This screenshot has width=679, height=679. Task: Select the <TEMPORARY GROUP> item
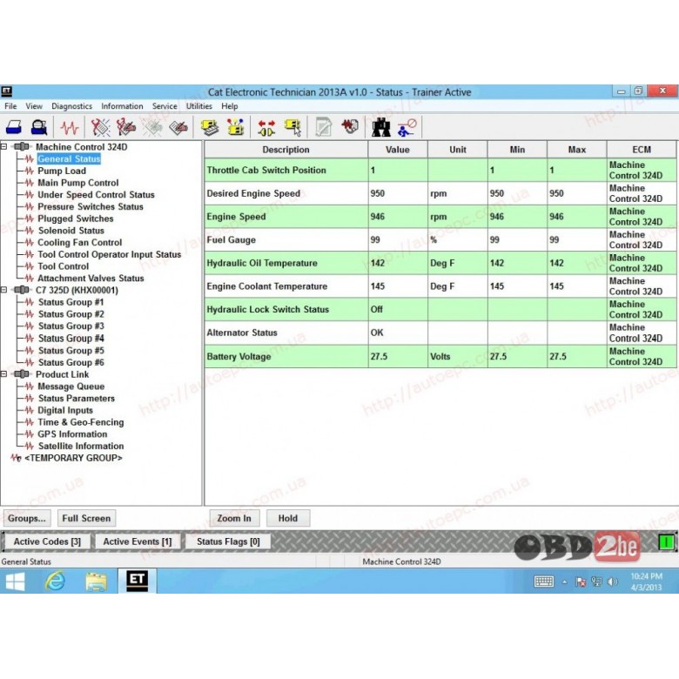[x=73, y=458]
